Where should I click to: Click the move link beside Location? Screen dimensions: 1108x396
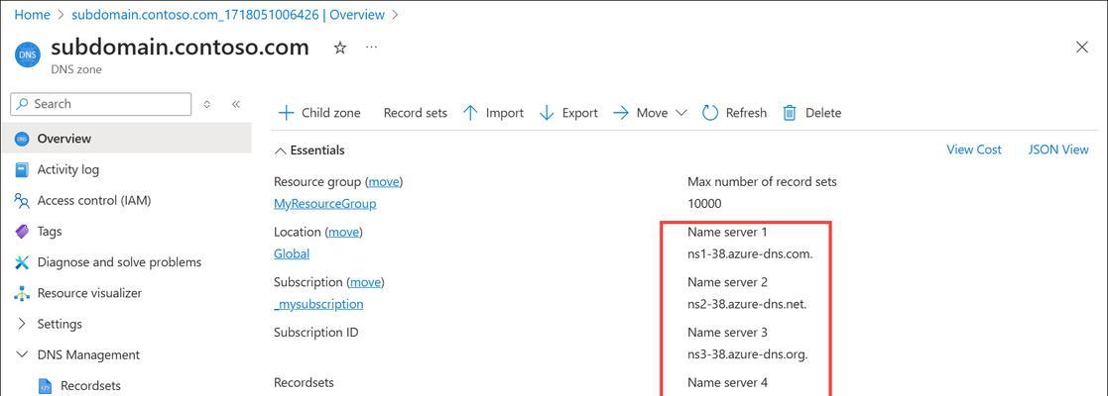tap(343, 232)
